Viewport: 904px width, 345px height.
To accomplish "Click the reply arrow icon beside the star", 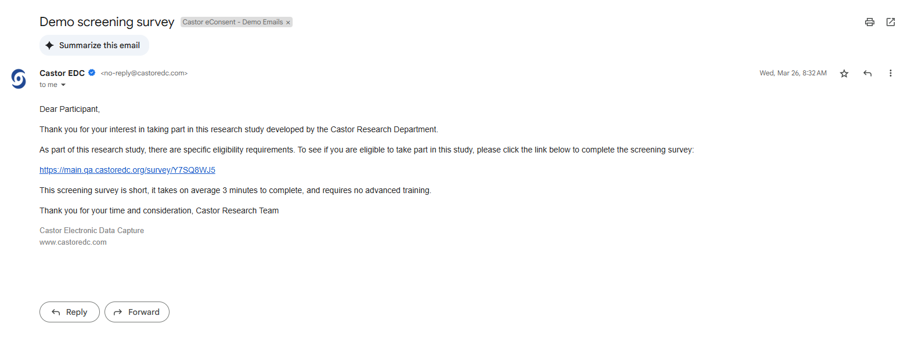I will tap(867, 74).
